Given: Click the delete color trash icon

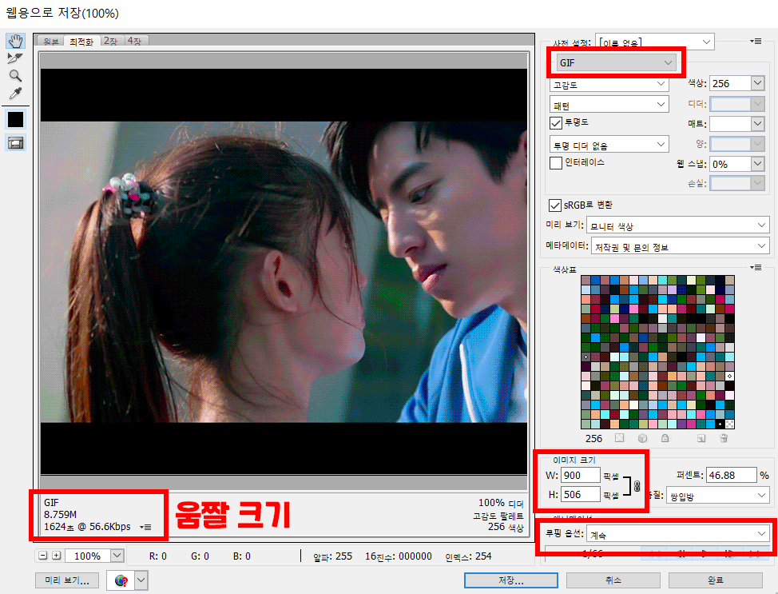Looking at the screenshot, I should pyautogui.click(x=724, y=438).
